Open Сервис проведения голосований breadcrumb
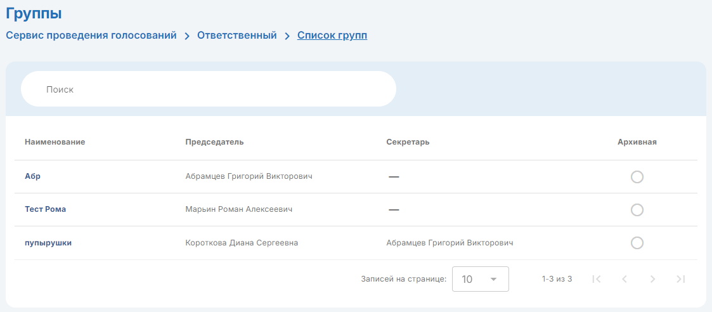Viewport: 712px width, 312px height. click(91, 36)
